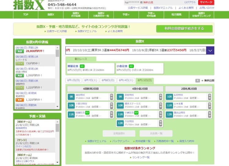Click the ログアウト link
Image resolution: width=229 pixels, height=166 pixels.
pyautogui.click(x=190, y=2)
